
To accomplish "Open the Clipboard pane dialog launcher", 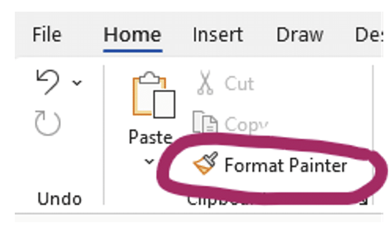I will coord(364,199).
